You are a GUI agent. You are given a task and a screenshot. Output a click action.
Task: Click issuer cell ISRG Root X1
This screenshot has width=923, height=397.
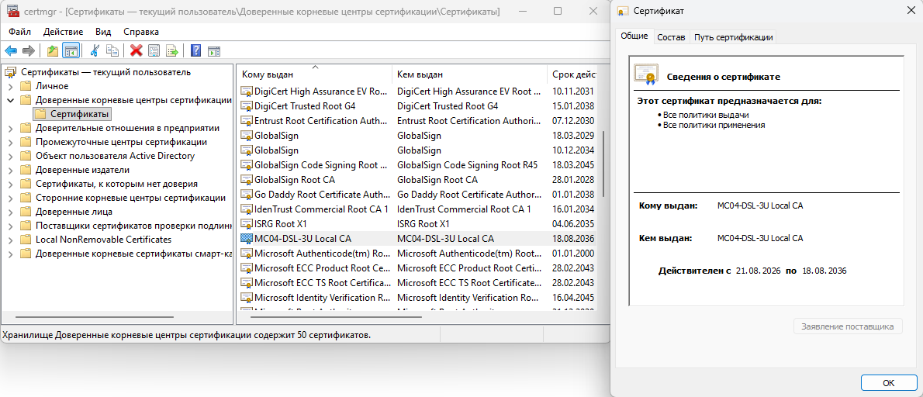[423, 224]
